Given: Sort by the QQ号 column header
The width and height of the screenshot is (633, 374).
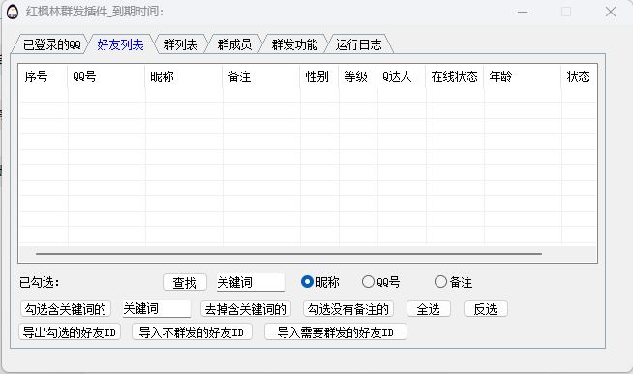Looking at the screenshot, I should click(x=106, y=76).
